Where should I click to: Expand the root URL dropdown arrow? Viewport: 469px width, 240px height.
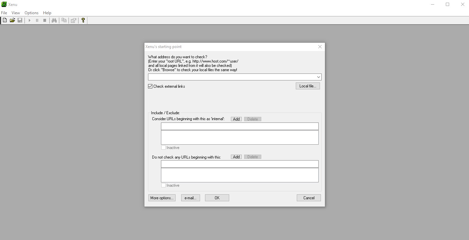point(318,77)
